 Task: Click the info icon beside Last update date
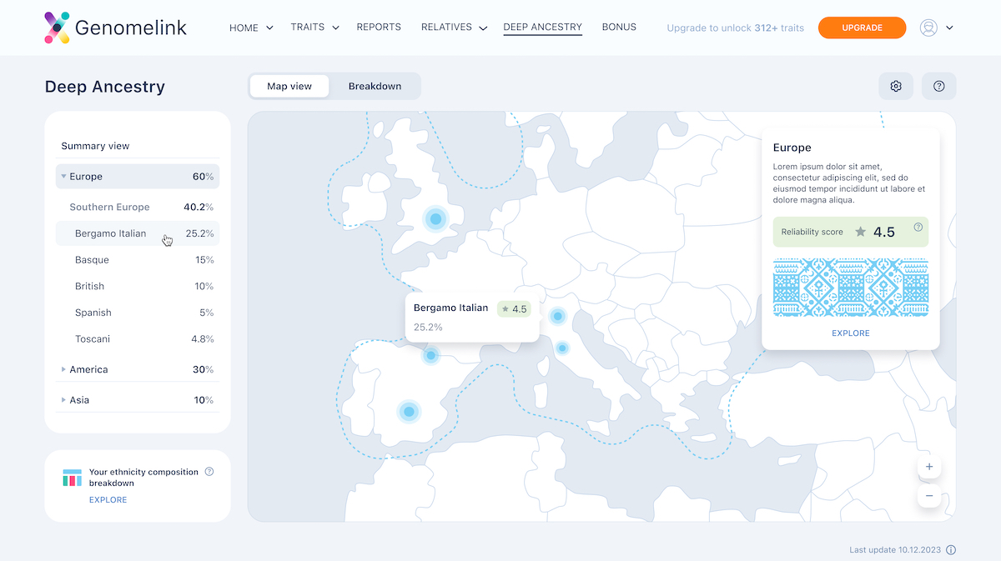pos(952,549)
